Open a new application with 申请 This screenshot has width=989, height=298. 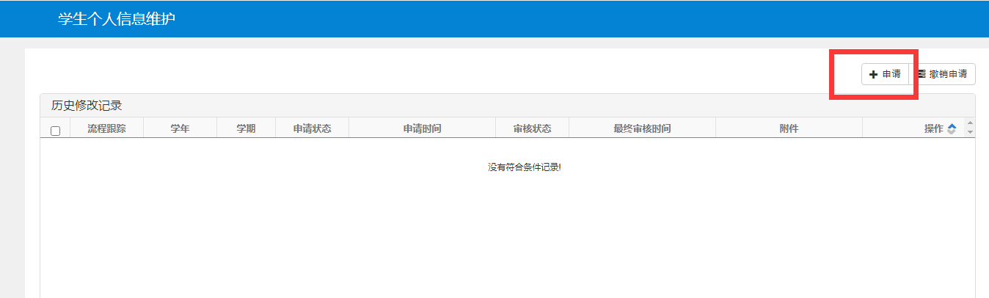click(x=886, y=74)
